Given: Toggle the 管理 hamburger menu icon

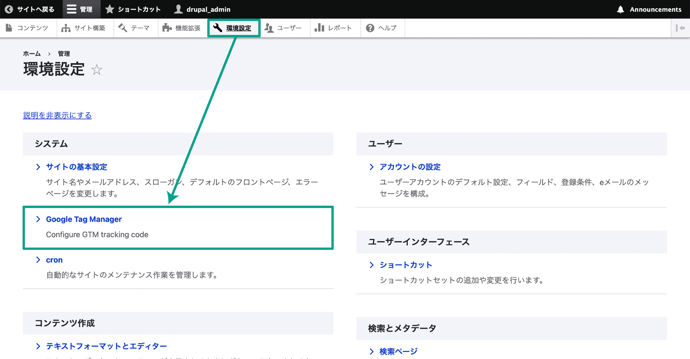Looking at the screenshot, I should point(71,9).
